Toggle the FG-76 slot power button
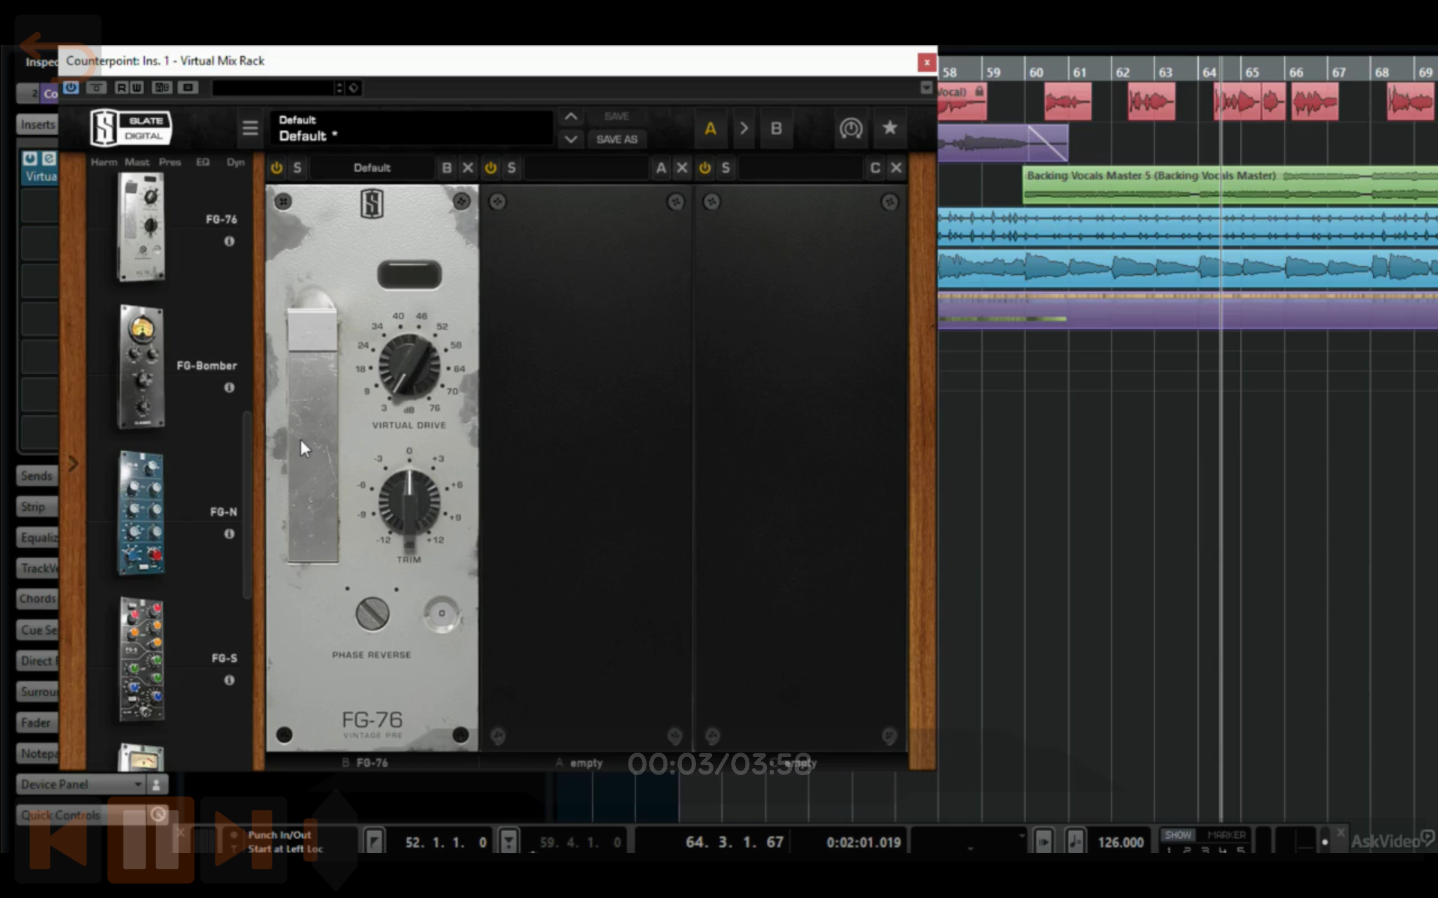 (x=276, y=168)
